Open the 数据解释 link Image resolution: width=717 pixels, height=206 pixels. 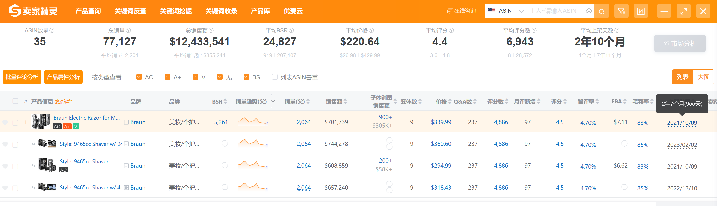(x=64, y=102)
